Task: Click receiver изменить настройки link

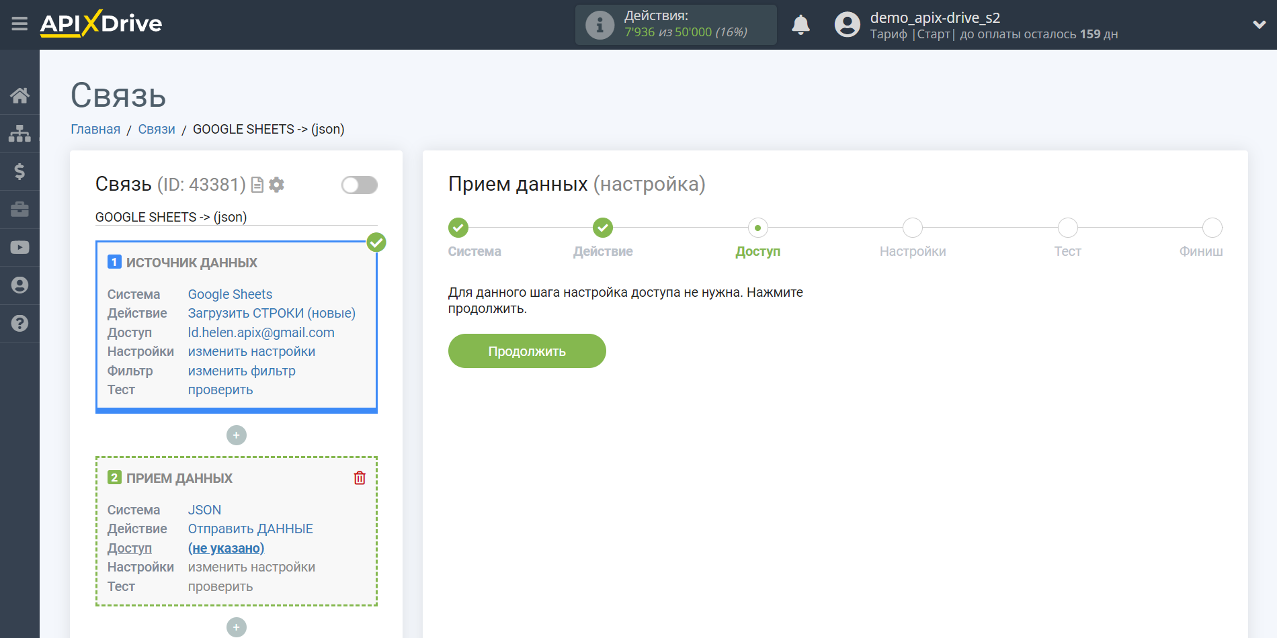Action: [x=251, y=567]
